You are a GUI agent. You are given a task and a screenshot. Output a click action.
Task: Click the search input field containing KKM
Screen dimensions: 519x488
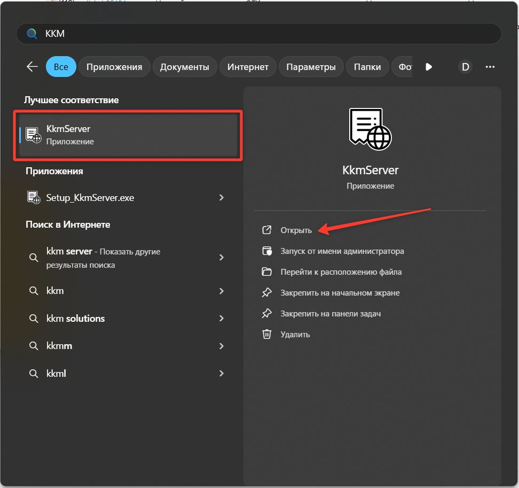tap(267, 34)
